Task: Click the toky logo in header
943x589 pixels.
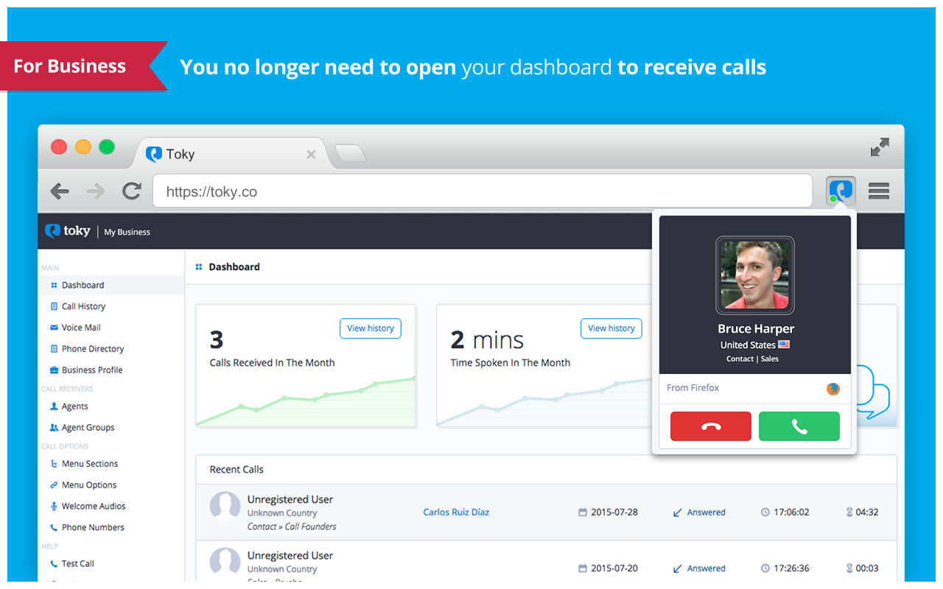Action: pyautogui.click(x=68, y=231)
